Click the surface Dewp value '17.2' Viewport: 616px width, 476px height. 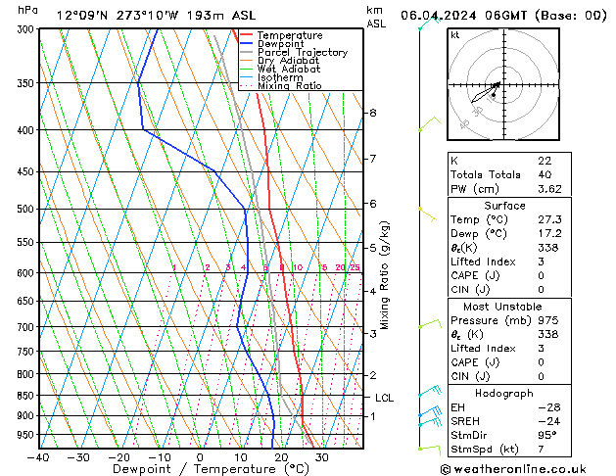[x=549, y=234]
